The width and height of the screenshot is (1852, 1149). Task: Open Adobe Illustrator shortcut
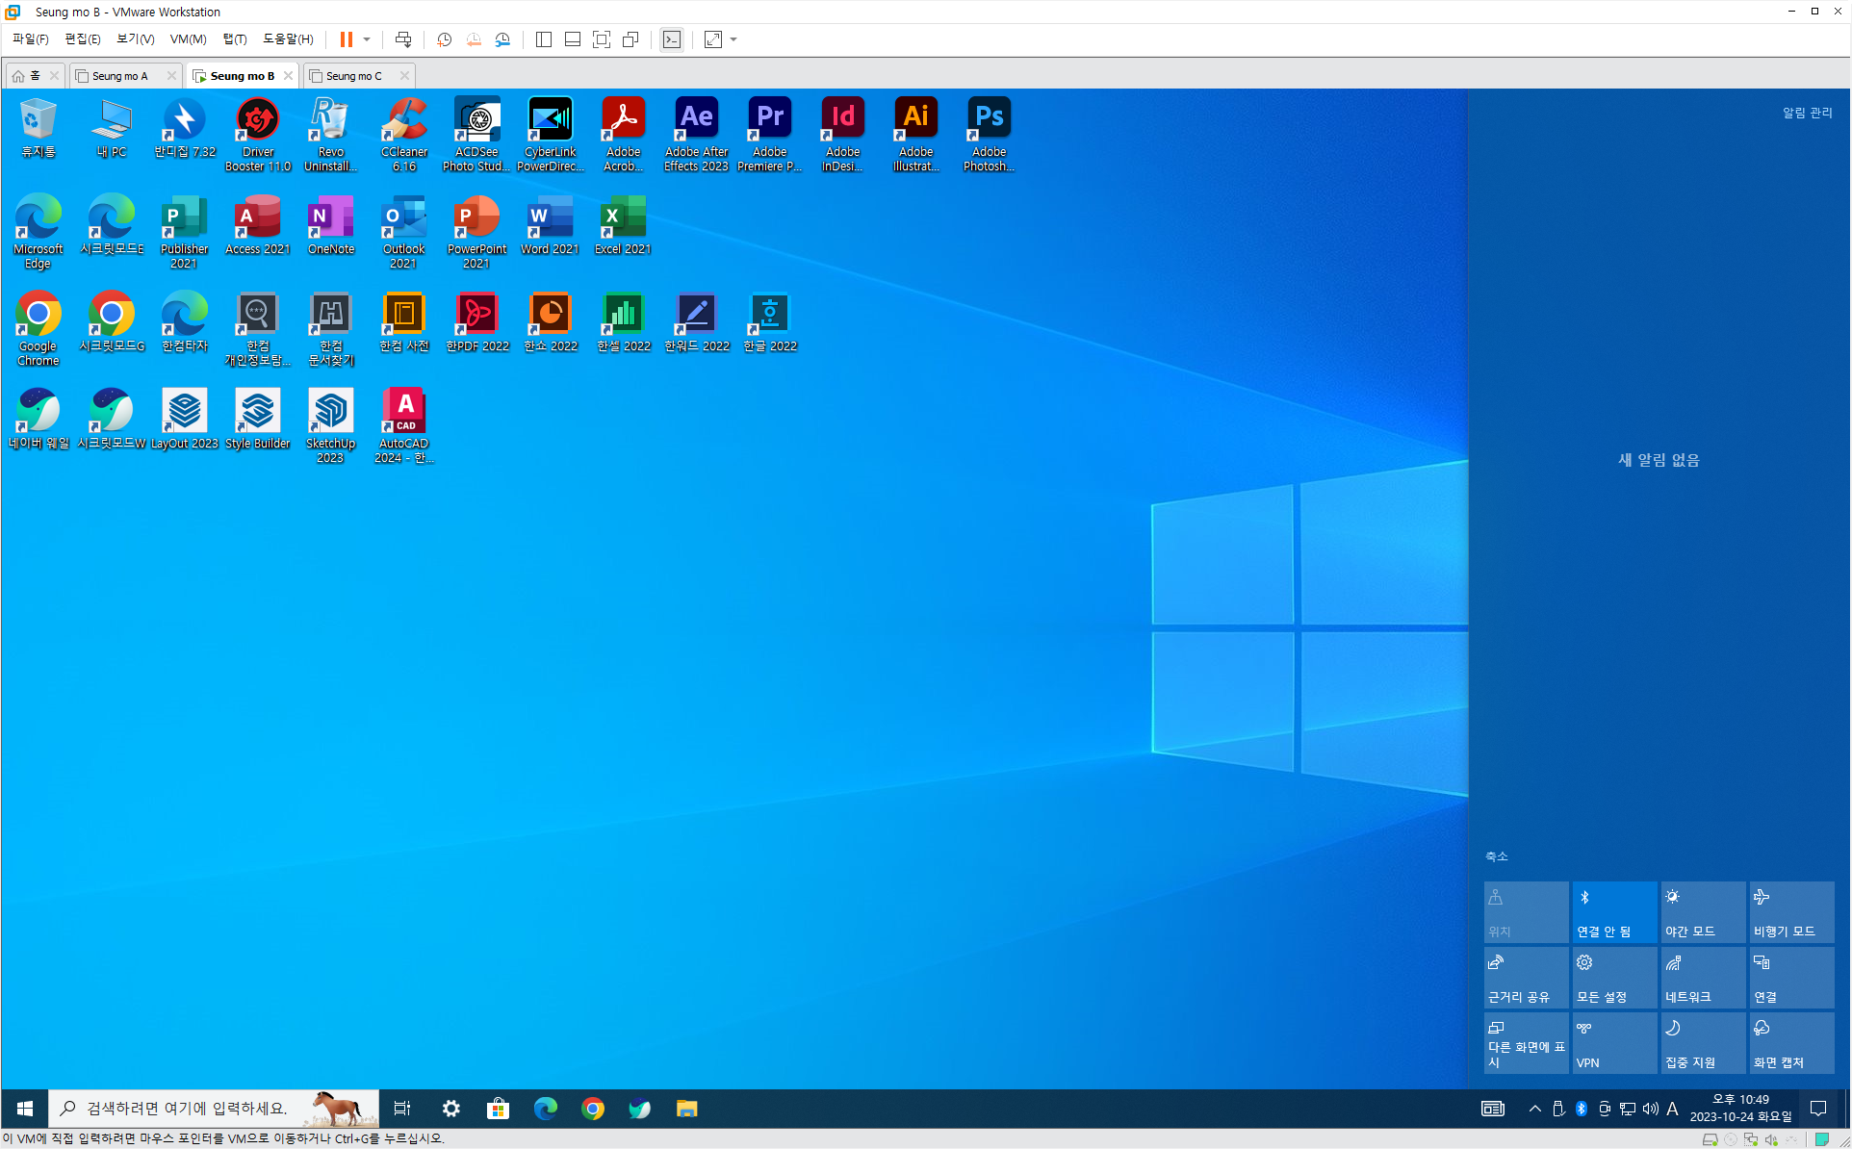(x=916, y=135)
